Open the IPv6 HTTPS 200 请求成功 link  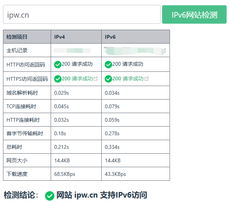(128, 79)
